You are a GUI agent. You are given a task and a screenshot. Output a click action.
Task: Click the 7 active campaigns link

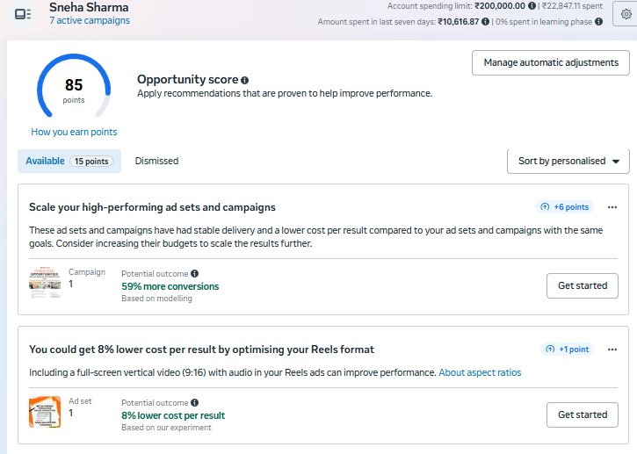(90, 20)
